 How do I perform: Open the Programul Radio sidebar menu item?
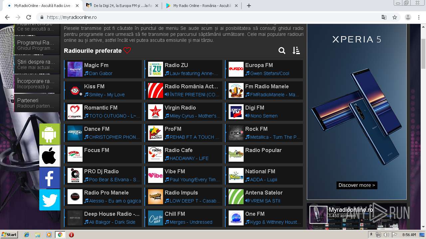click(37, 45)
